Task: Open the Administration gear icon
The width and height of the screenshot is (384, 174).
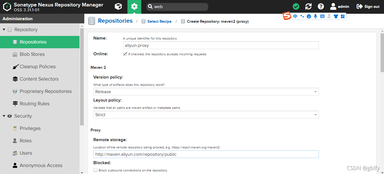Action: click(134, 6)
